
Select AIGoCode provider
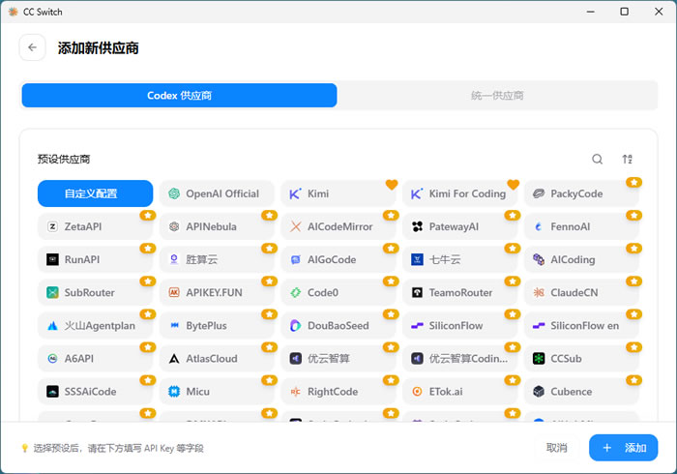[x=338, y=259]
